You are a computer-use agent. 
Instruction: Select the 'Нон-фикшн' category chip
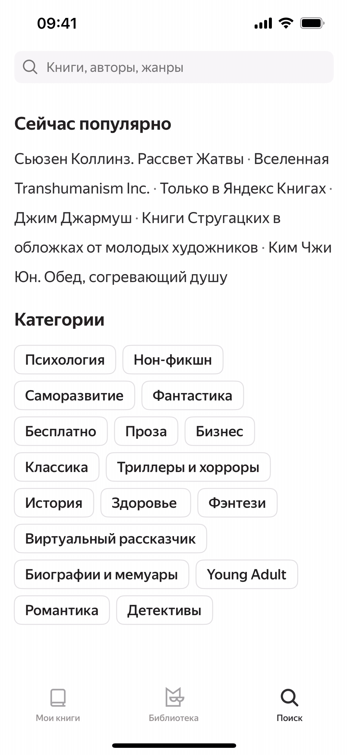[x=173, y=360]
